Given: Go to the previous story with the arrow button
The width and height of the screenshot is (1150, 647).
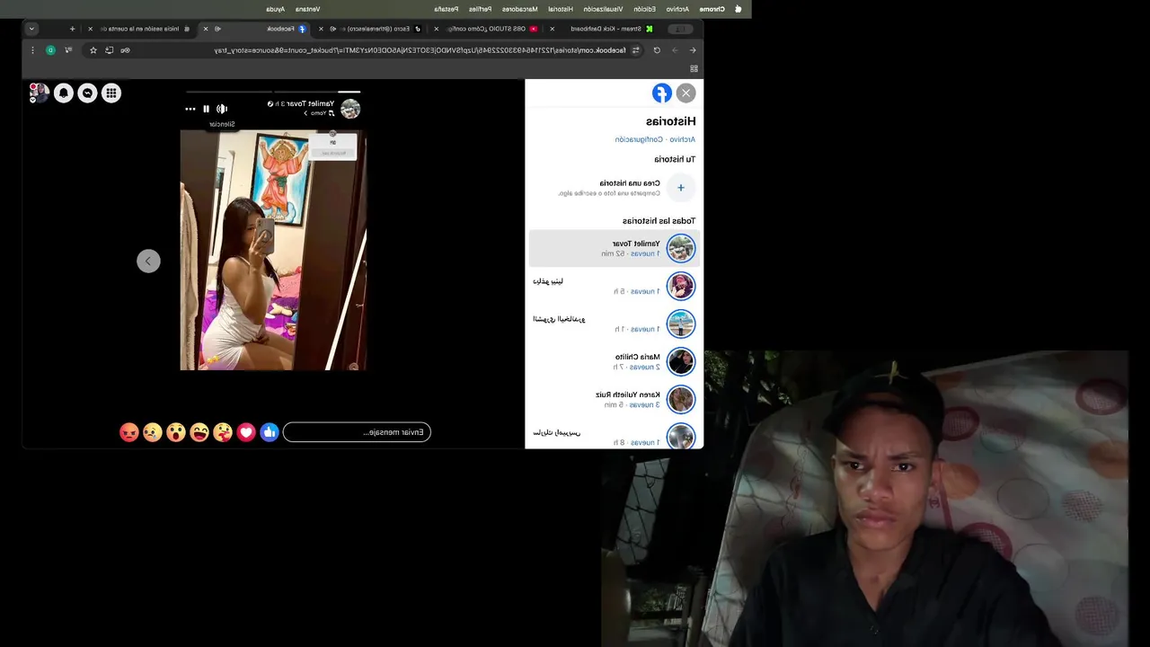Looking at the screenshot, I should click(x=148, y=261).
